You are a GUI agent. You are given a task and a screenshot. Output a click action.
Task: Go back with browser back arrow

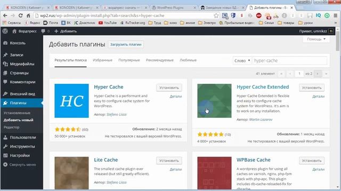pyautogui.click(x=5, y=15)
